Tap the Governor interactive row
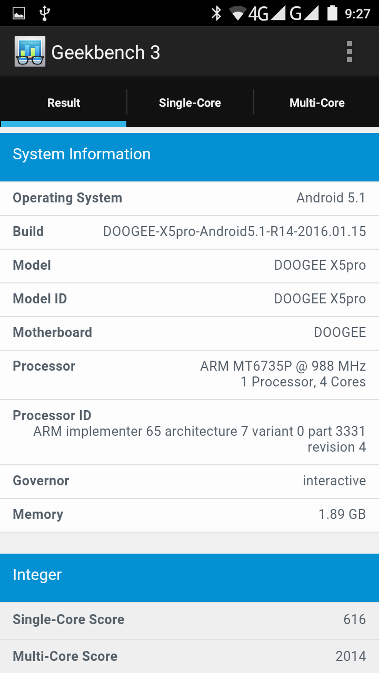 coord(189,481)
